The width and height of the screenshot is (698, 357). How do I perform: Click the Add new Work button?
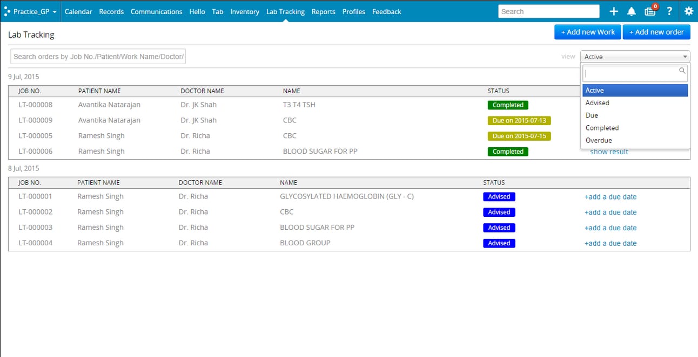pyautogui.click(x=587, y=32)
